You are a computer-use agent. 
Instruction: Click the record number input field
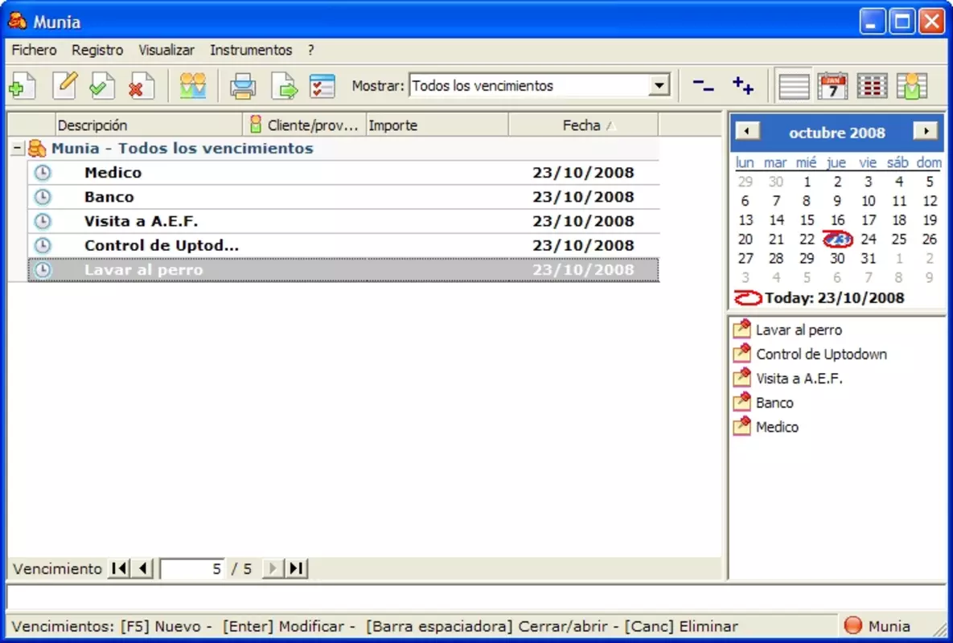coord(192,568)
